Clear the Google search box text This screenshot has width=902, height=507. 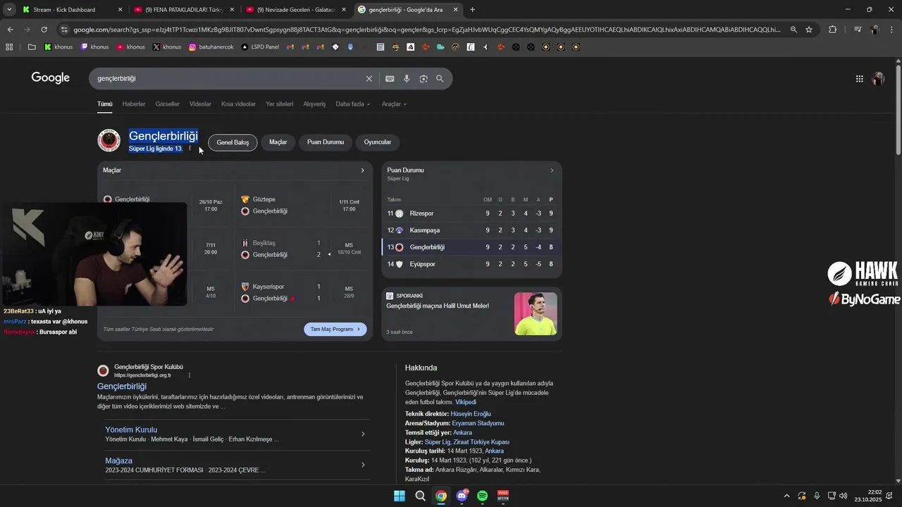click(x=369, y=79)
